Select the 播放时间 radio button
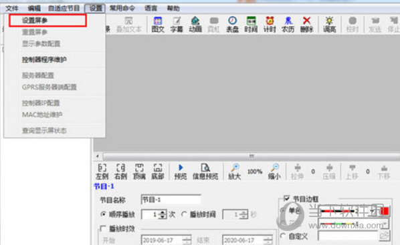Viewport: 400px width, 245px height. [x=184, y=214]
